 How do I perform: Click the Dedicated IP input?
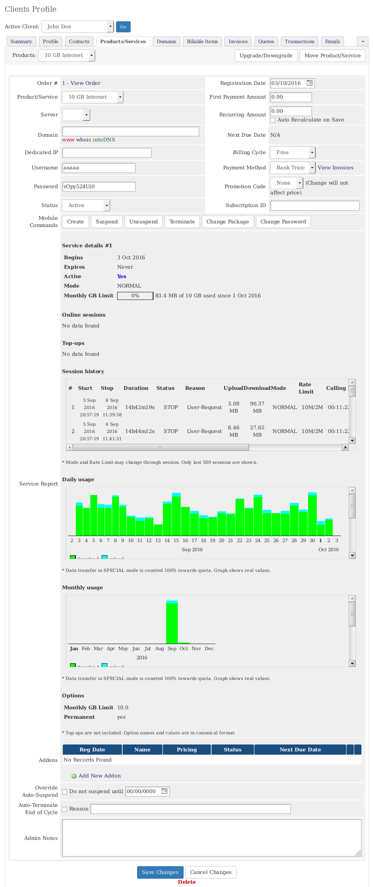click(x=107, y=153)
